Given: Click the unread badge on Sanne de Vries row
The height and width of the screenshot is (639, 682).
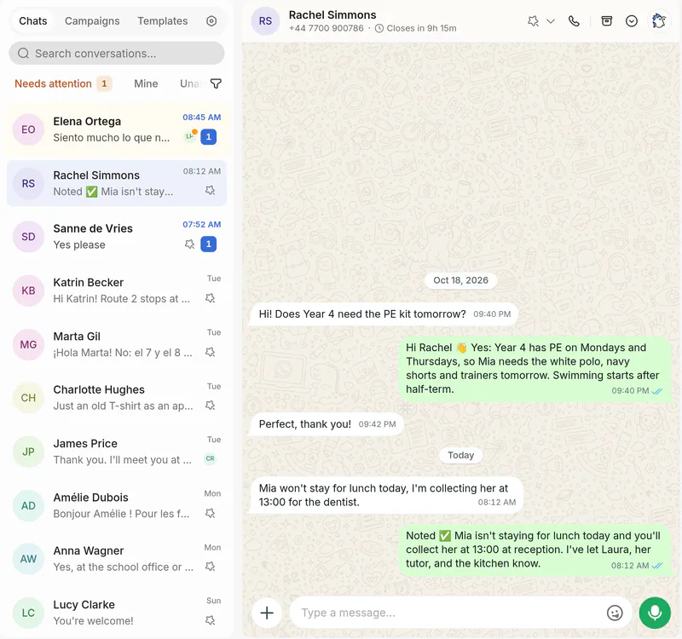Looking at the screenshot, I should [208, 245].
